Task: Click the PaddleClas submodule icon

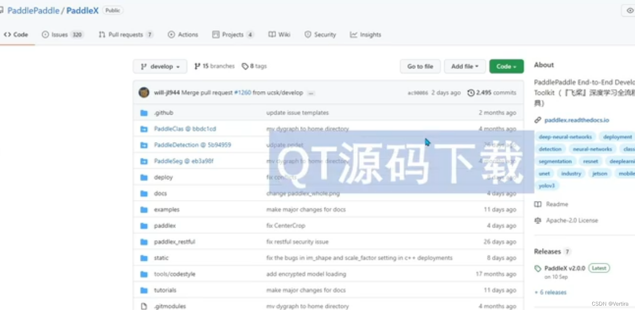Action: click(144, 129)
